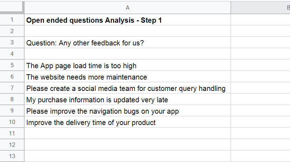Select 'My purchase information' cell

point(127,99)
